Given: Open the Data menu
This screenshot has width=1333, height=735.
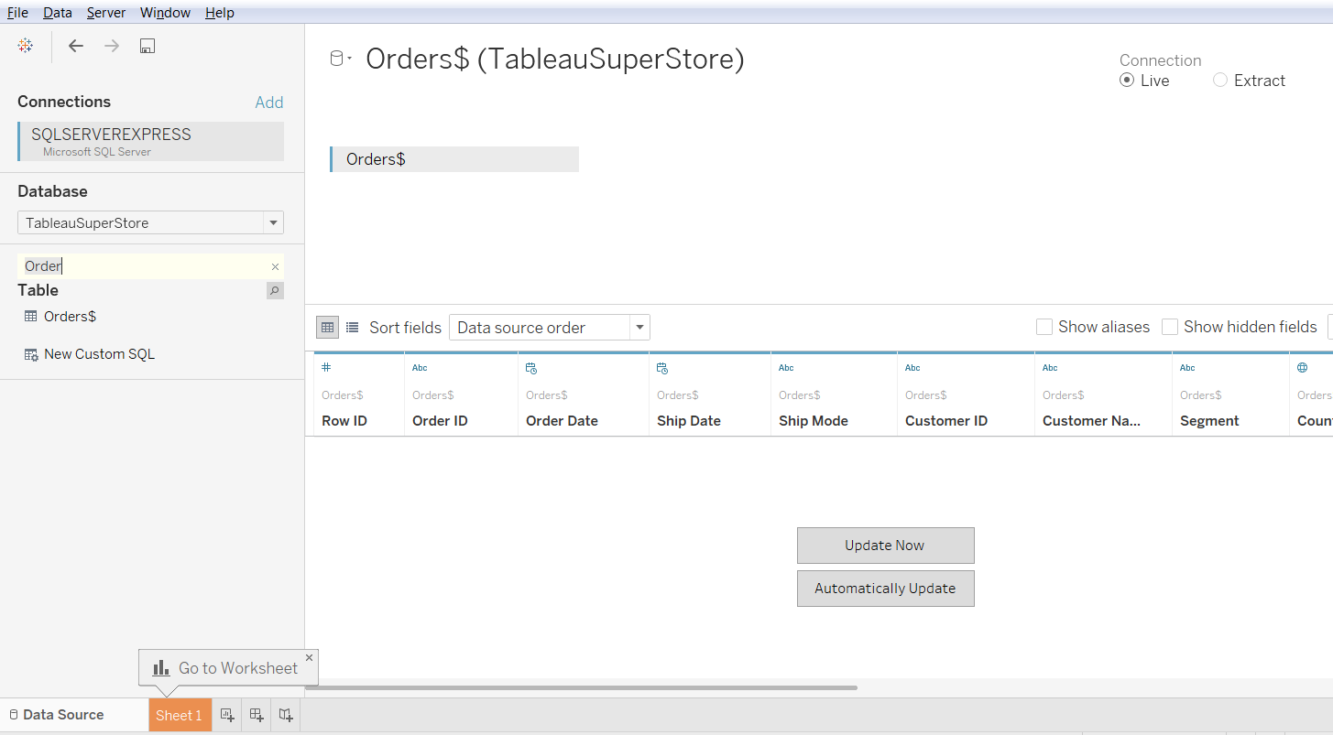Looking at the screenshot, I should [58, 13].
